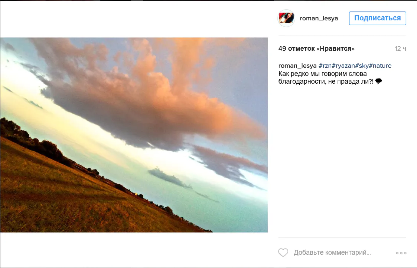Viewport: 417px width, 268px height.
Task: Open roman_lesya username in the caption
Action: point(297,66)
